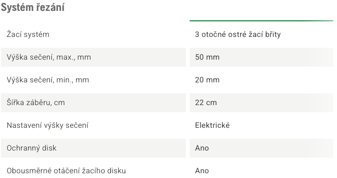337x178 pixels.
Task: Click the 3 otočné ostré žací břity value
Action: click(x=238, y=35)
